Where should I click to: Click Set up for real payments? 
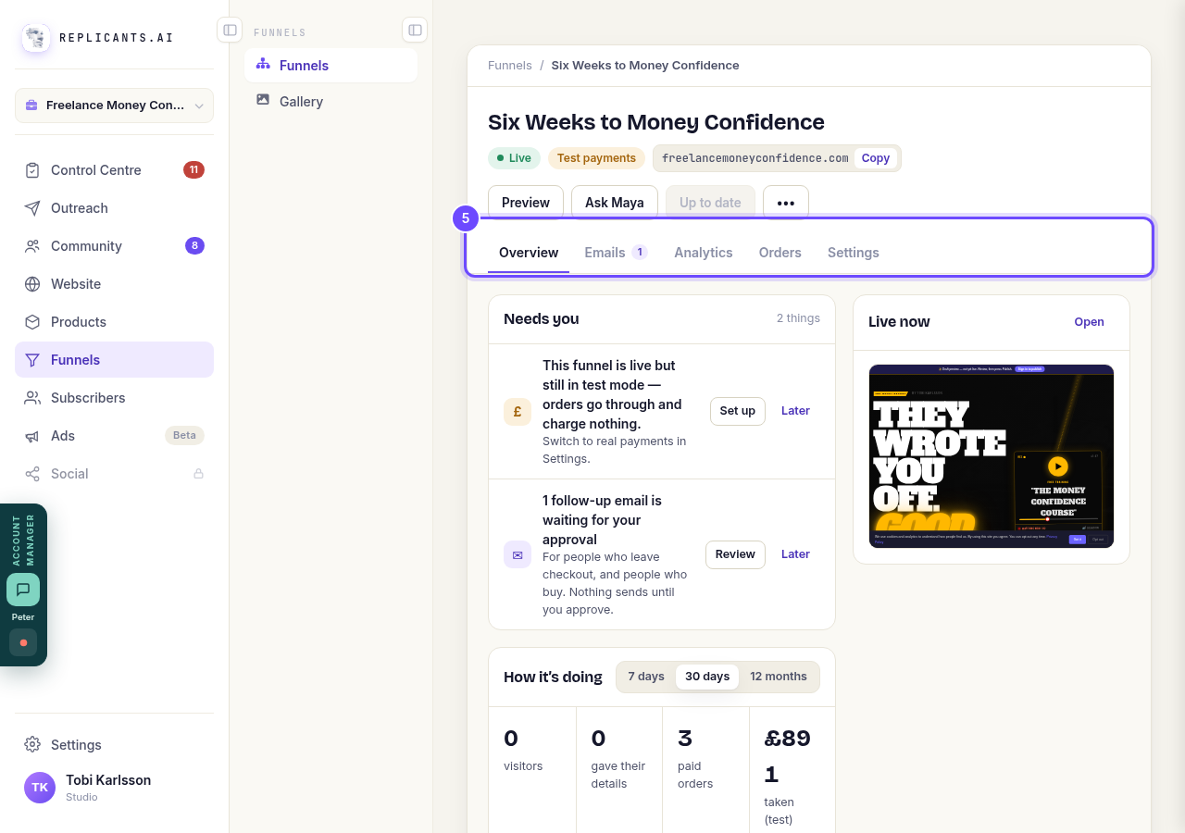[x=738, y=411]
